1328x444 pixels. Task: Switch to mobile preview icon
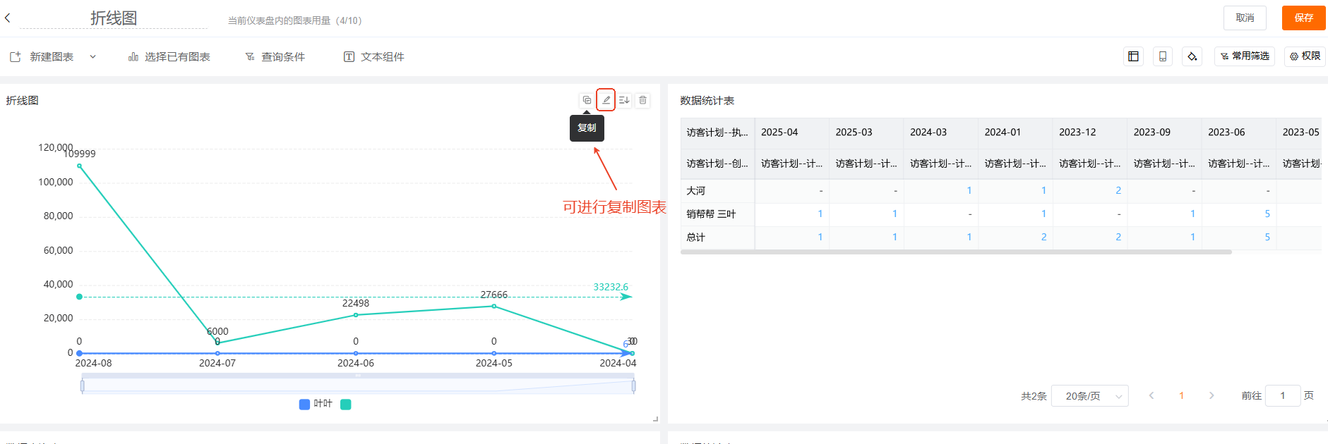tap(1162, 56)
